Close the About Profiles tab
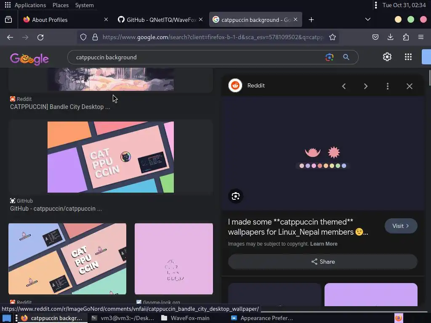This screenshot has width=431, height=323. [106, 19]
